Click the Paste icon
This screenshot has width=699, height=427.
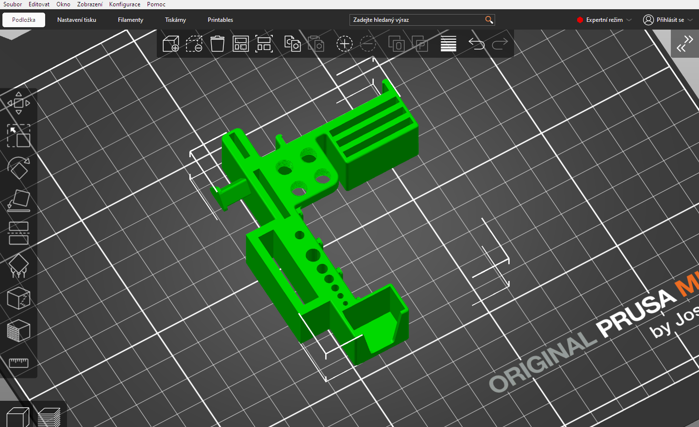tap(316, 44)
